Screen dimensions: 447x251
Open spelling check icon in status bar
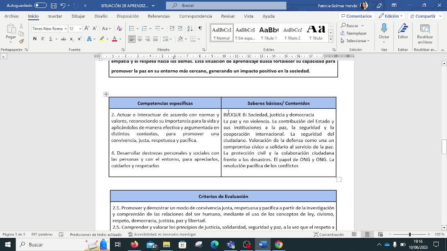click(x=61, y=235)
